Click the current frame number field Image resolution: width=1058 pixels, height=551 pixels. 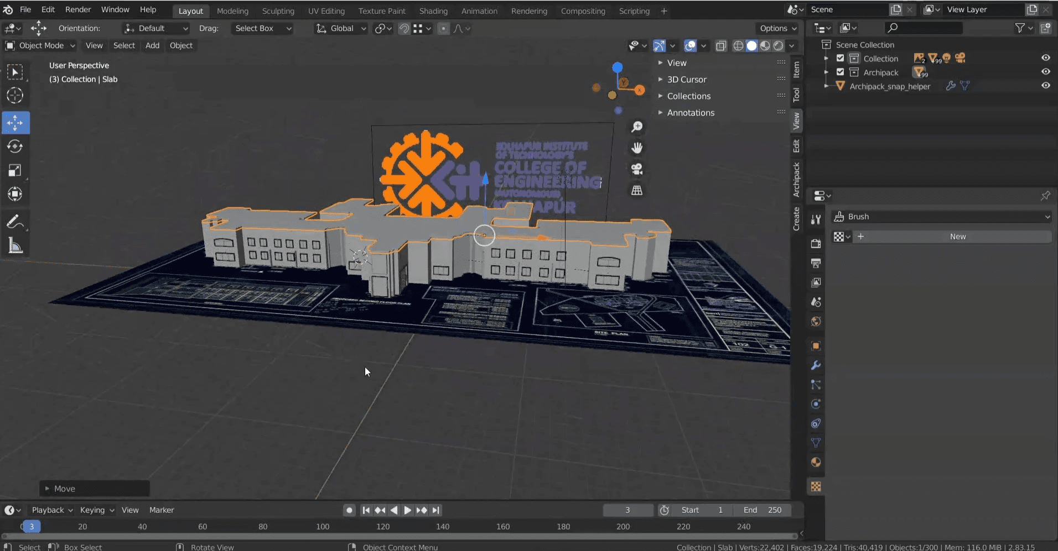click(x=627, y=510)
